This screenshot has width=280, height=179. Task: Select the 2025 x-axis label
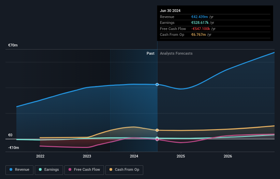181,156
